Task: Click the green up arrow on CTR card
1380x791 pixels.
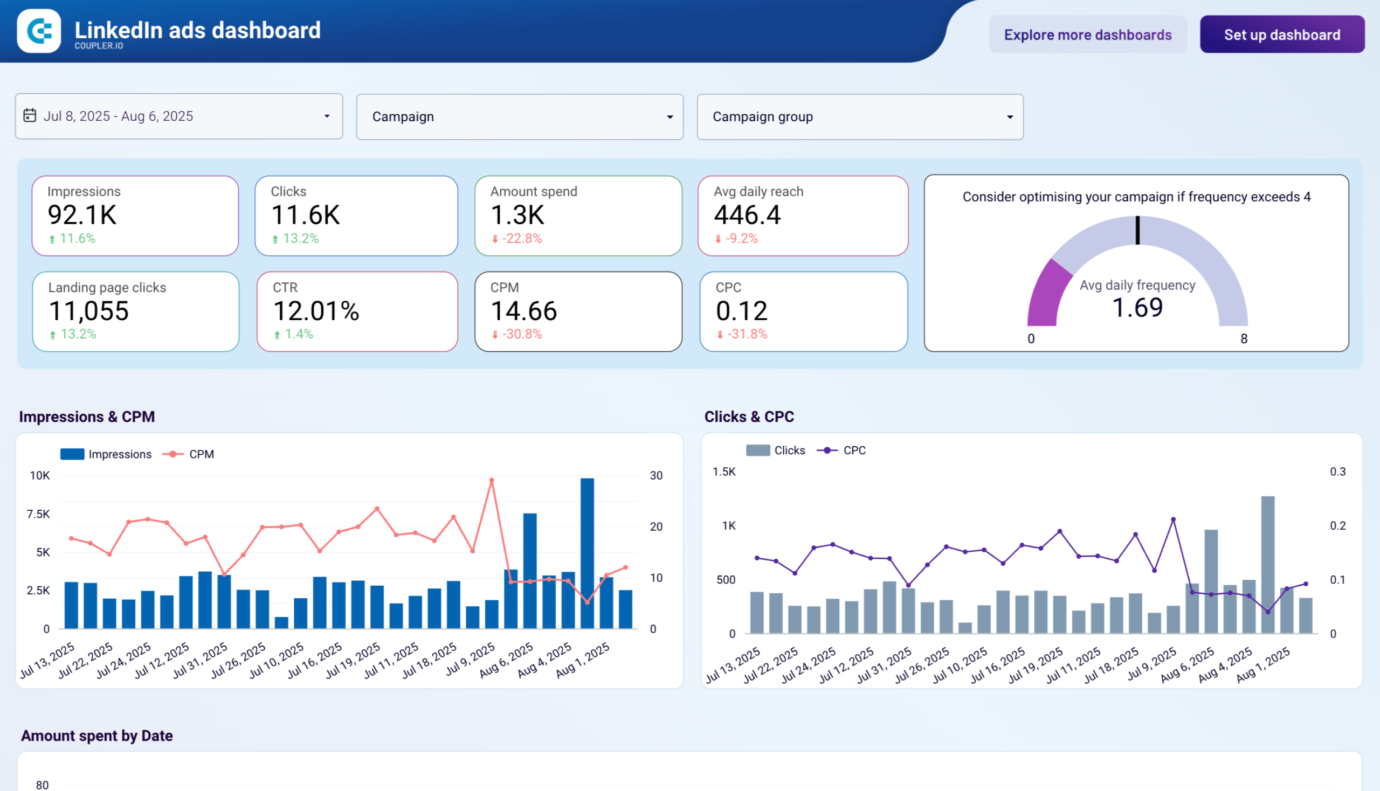Action: coord(277,335)
